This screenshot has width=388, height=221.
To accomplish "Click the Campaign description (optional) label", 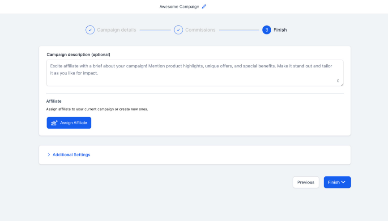I will click(x=78, y=54).
